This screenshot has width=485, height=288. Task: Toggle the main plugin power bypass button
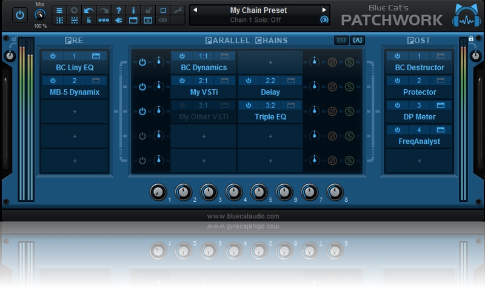(x=20, y=13)
